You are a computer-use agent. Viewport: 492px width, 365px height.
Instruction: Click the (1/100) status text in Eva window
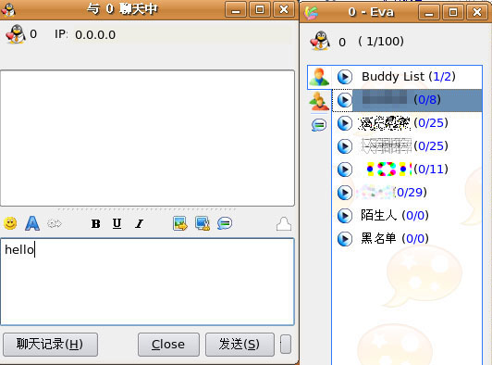coord(381,42)
